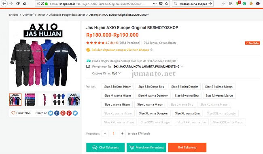
Task: Click Masukkan Keranjang button
Action: click(x=146, y=147)
